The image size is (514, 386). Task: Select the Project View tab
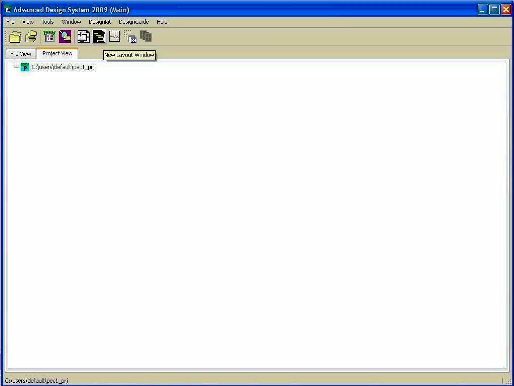57,54
